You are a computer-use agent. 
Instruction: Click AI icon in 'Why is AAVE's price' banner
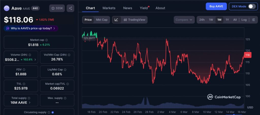(x=7, y=28)
